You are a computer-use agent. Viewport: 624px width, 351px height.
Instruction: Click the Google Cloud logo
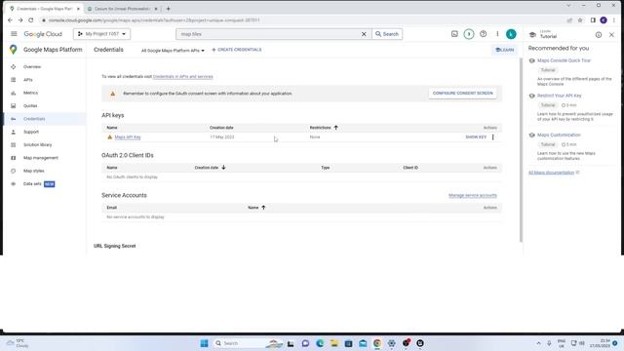[x=43, y=34]
